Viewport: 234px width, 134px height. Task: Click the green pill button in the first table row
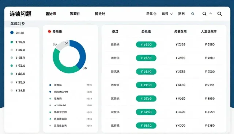click(x=146, y=44)
